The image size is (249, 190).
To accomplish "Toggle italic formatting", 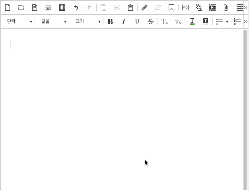I will coord(124,21).
